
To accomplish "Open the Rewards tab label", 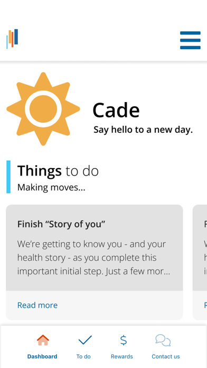I will tap(122, 356).
